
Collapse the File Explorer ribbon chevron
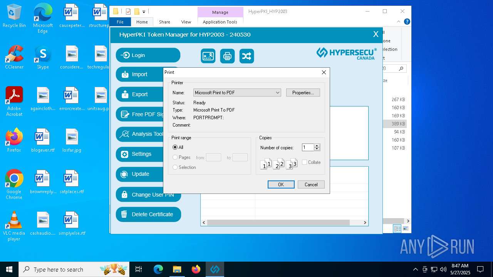pyautogui.click(x=399, y=22)
